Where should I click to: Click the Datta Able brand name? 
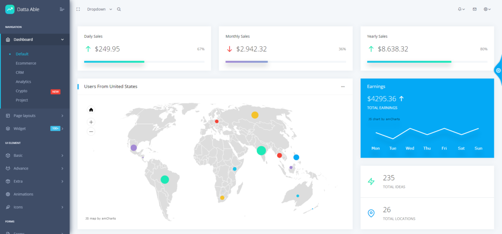pos(28,9)
